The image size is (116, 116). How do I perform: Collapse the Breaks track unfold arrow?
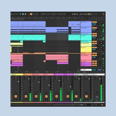click(81, 28)
